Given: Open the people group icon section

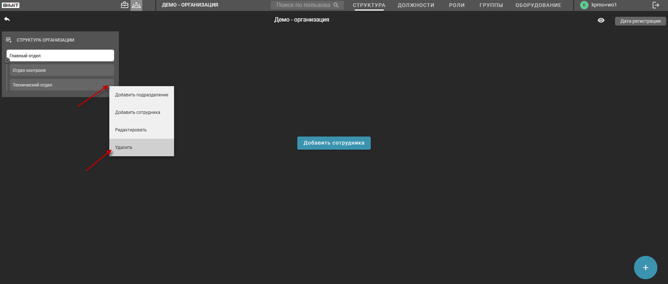Looking at the screenshot, I should pos(136,5).
